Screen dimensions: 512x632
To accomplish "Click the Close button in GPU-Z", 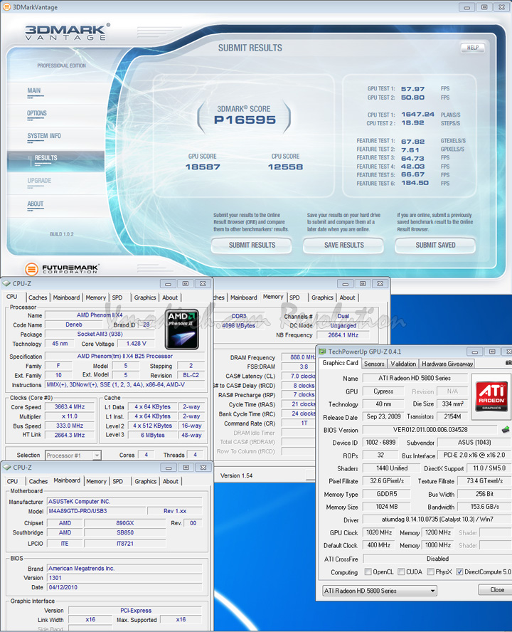I will pyautogui.click(x=496, y=590).
